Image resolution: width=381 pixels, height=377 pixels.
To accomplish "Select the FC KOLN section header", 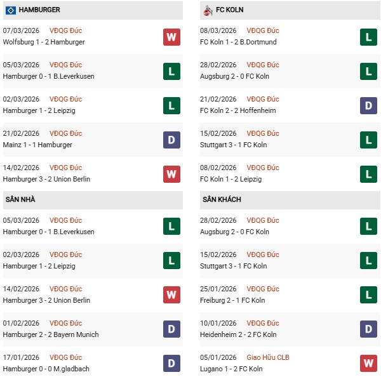I will (x=229, y=10).
